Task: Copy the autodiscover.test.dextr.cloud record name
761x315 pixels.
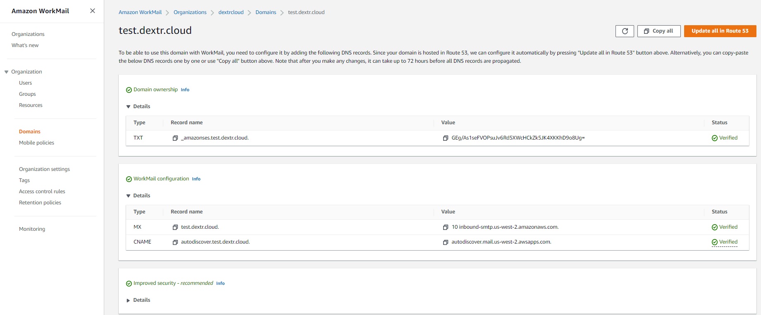Action: click(x=175, y=242)
